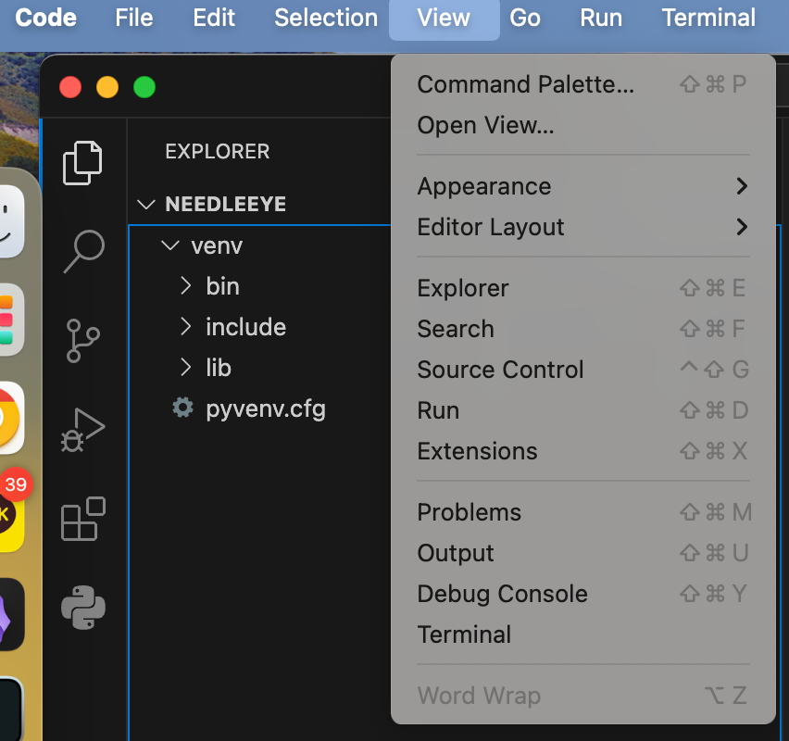Select Problems in the View menu

(x=582, y=512)
